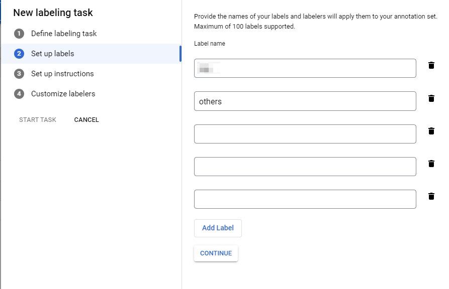The image size is (449, 289).
Task: Click the step 4 numbered circle
Action: [19, 94]
